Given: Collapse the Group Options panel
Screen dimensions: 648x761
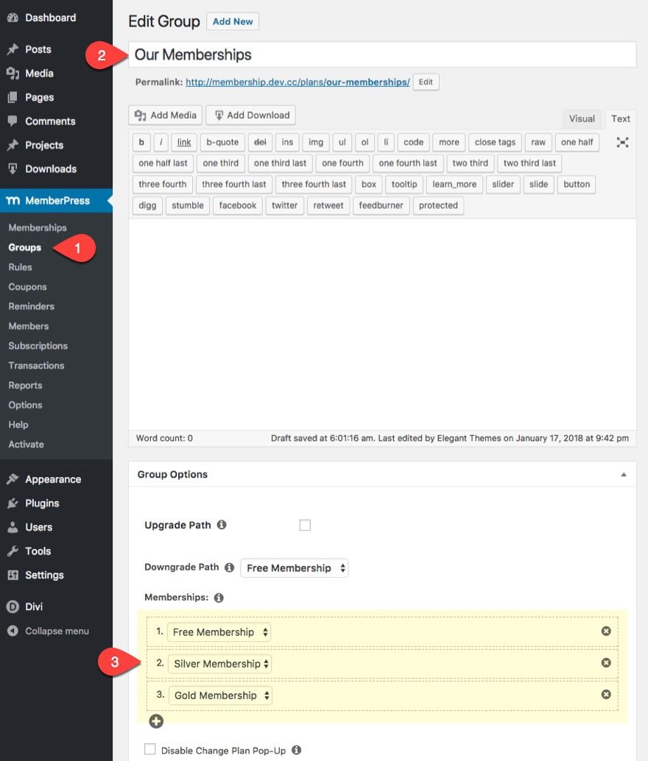Looking at the screenshot, I should pos(623,475).
